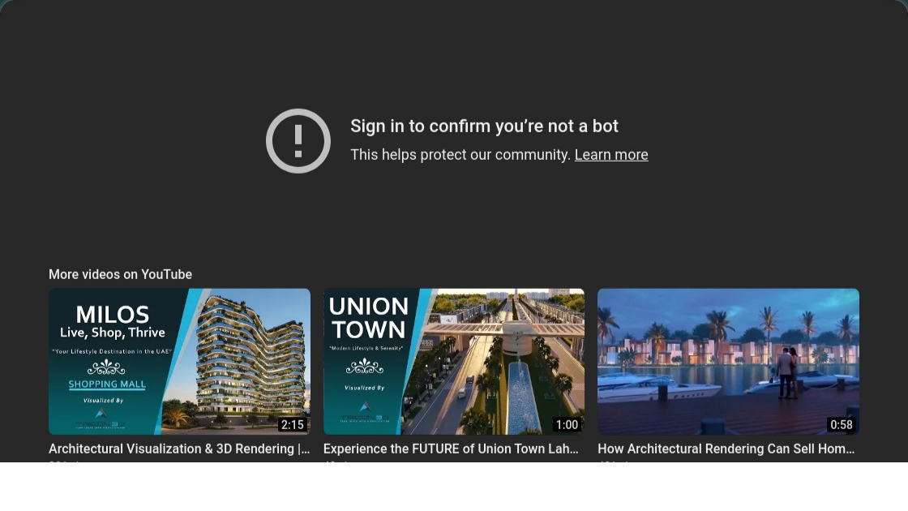Click the 'More videos on YouTube' label
908x511 pixels.
120,274
